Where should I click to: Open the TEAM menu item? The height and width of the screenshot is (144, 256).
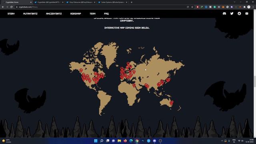[x=92, y=14]
